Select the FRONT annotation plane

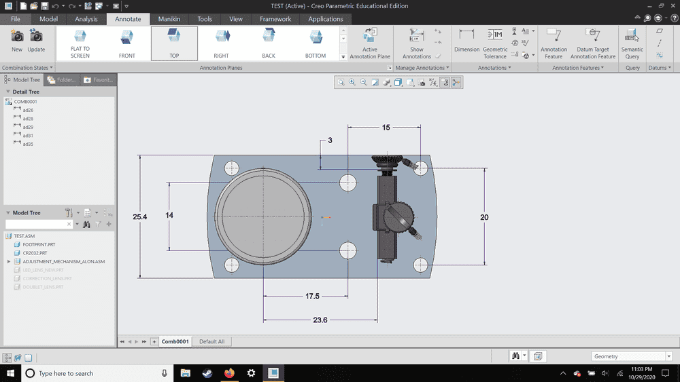coord(127,43)
